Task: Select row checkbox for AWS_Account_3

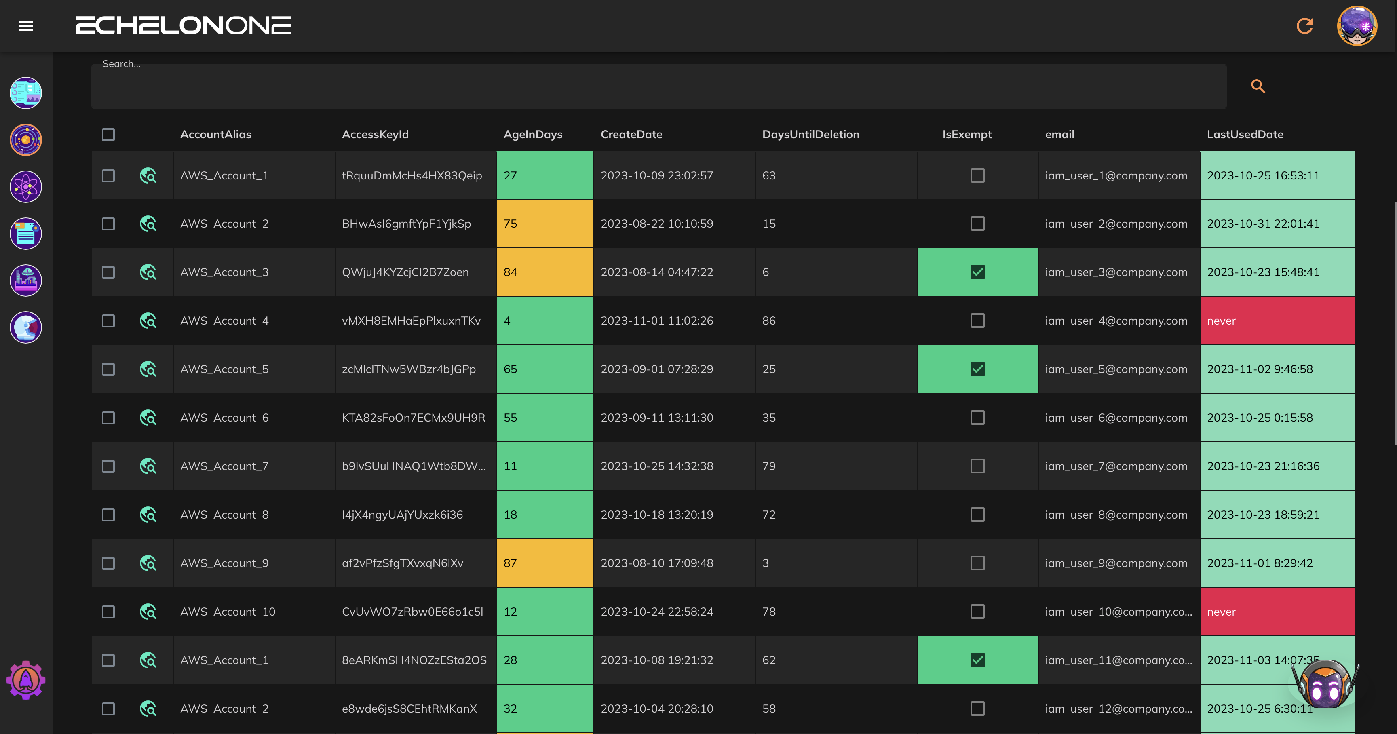Action: pyautogui.click(x=108, y=272)
